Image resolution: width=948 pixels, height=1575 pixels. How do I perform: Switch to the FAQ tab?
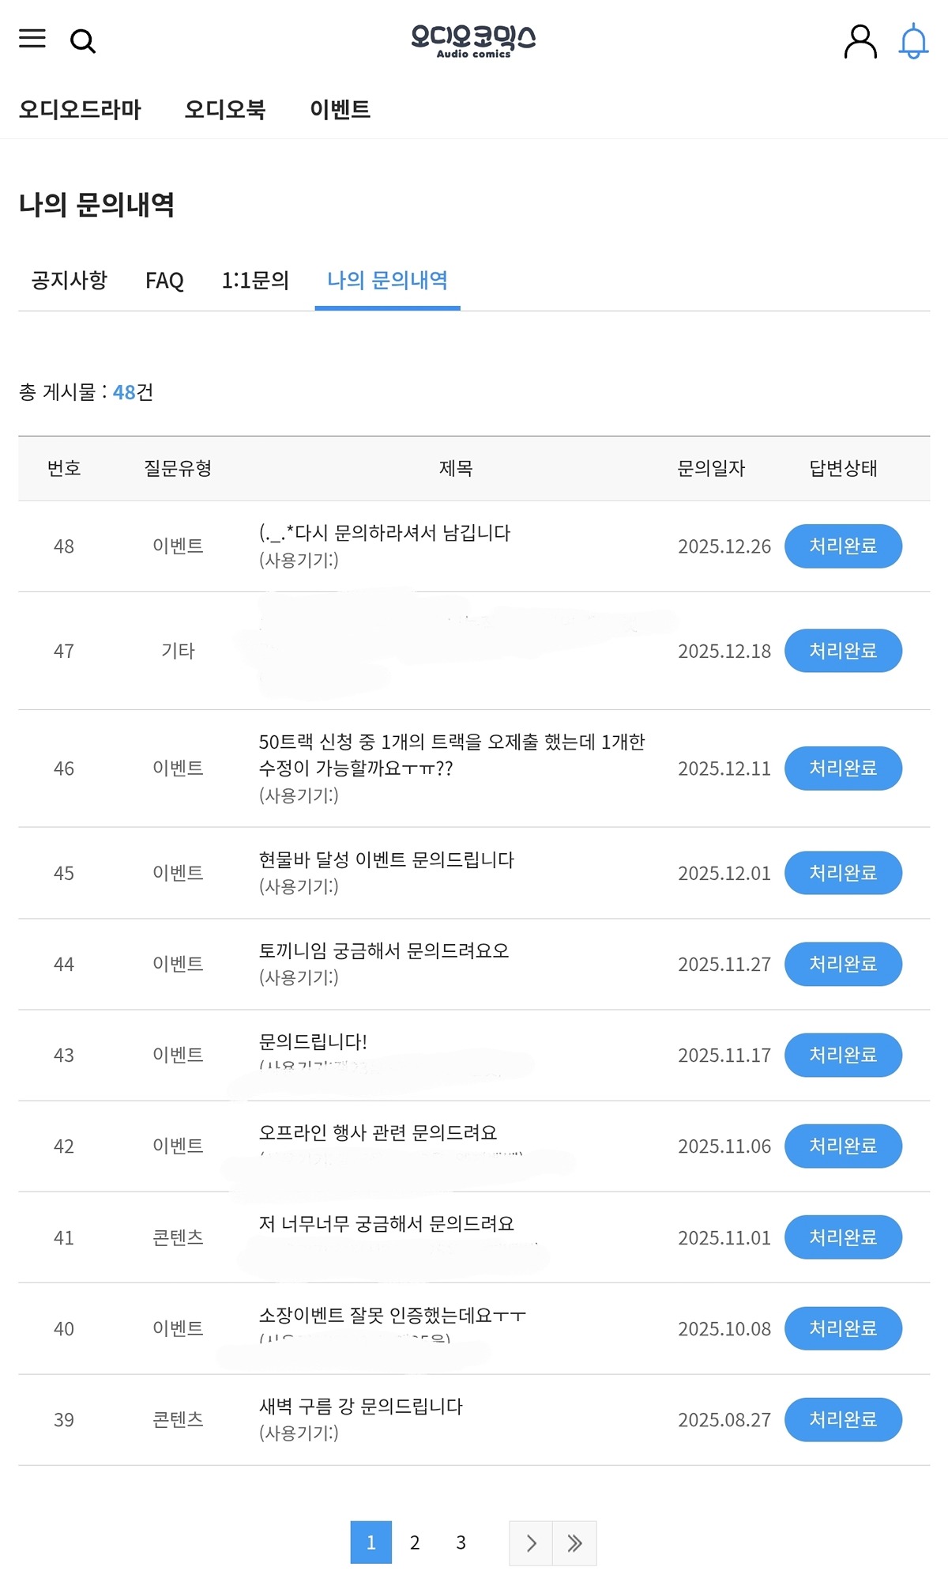point(164,280)
